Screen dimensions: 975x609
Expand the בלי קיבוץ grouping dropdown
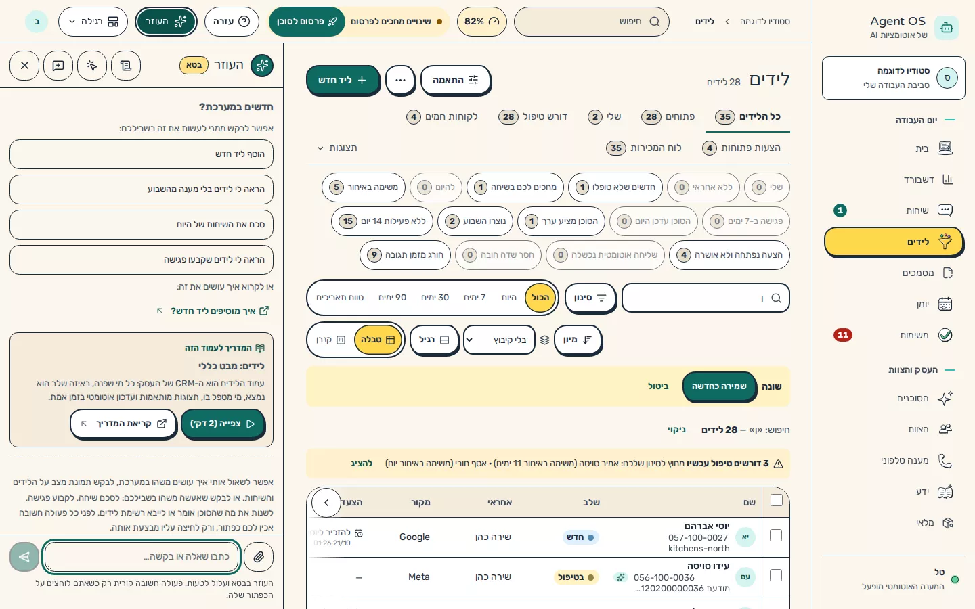tap(500, 340)
